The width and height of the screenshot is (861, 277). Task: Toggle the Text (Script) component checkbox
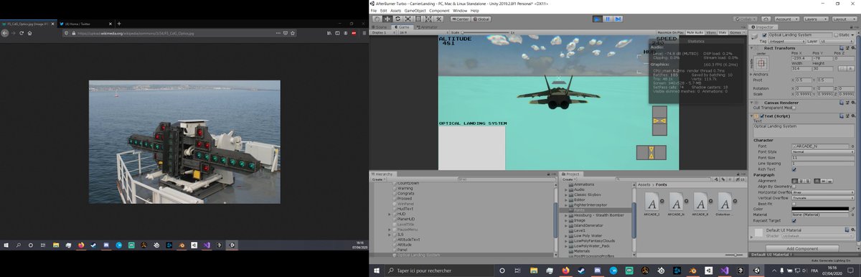coord(763,116)
